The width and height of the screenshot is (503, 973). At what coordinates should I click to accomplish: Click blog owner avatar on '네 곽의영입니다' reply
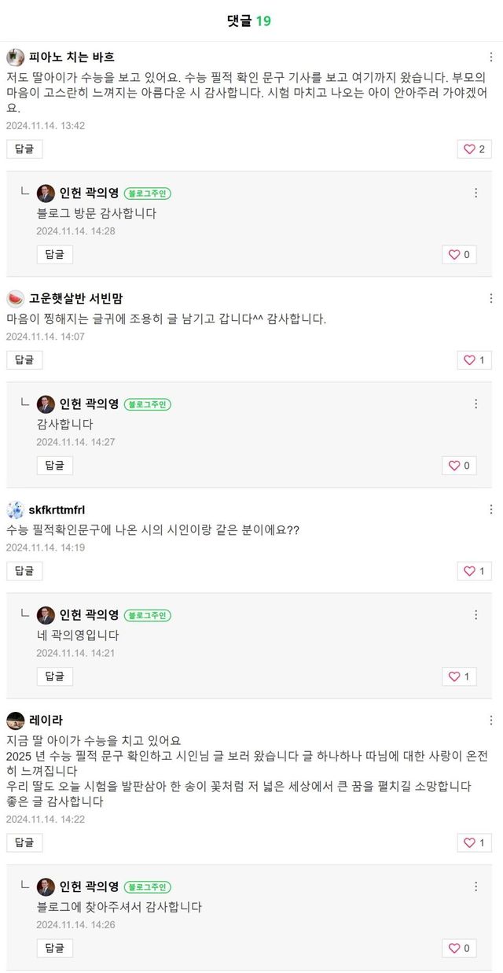tap(46, 615)
